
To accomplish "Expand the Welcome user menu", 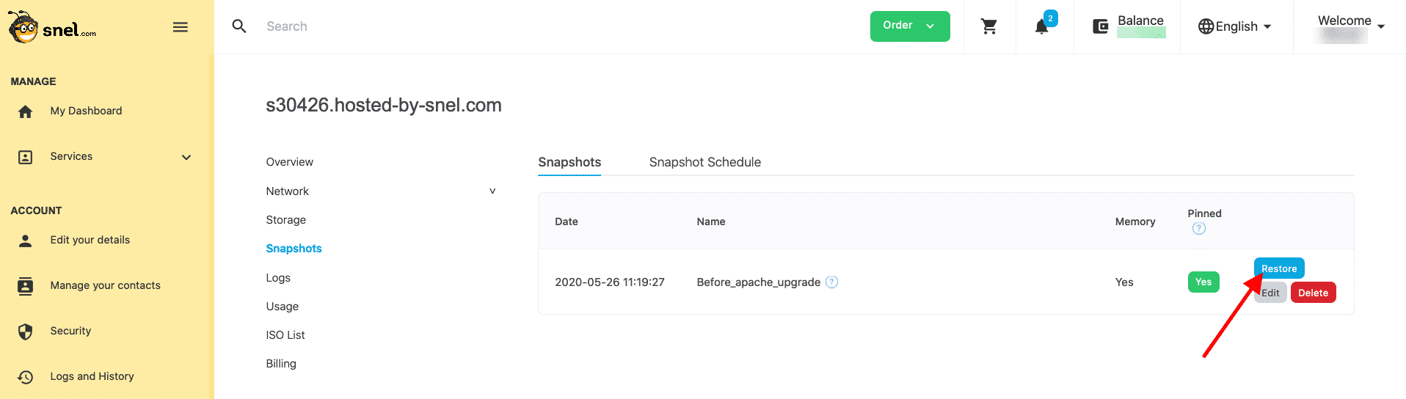I will click(1350, 26).
